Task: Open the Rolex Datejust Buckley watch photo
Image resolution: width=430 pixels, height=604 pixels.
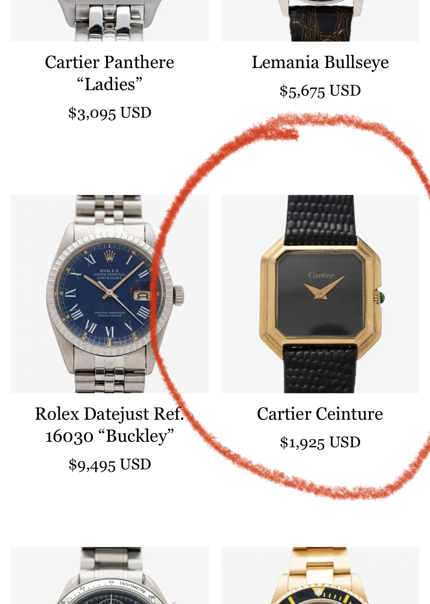Action: [110, 294]
